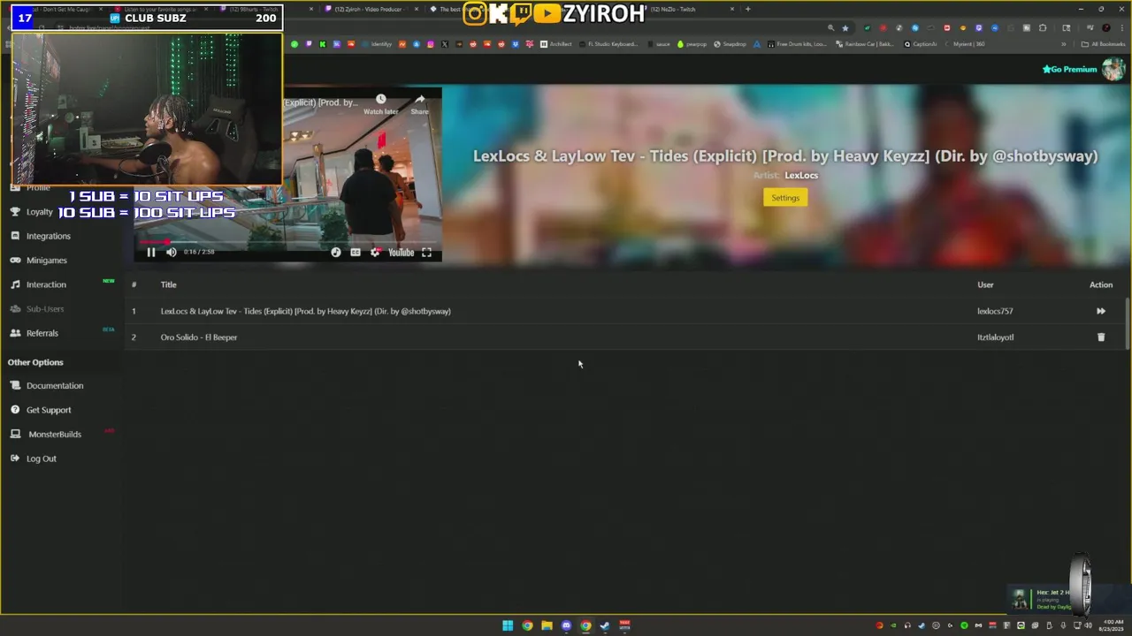Open YouTube Music icon in player
Screen dimensions: 1132x636
tap(336, 253)
